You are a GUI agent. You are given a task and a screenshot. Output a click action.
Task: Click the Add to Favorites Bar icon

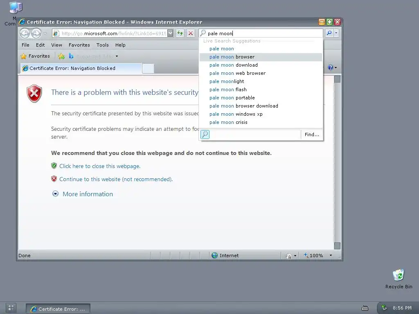(x=61, y=56)
